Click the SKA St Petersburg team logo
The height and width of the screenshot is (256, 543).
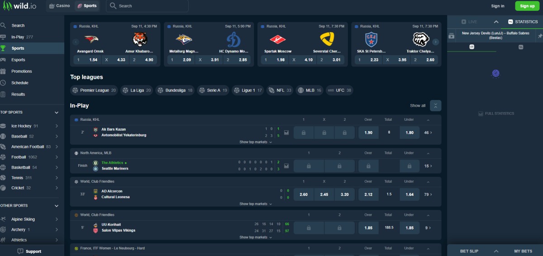(x=372, y=39)
